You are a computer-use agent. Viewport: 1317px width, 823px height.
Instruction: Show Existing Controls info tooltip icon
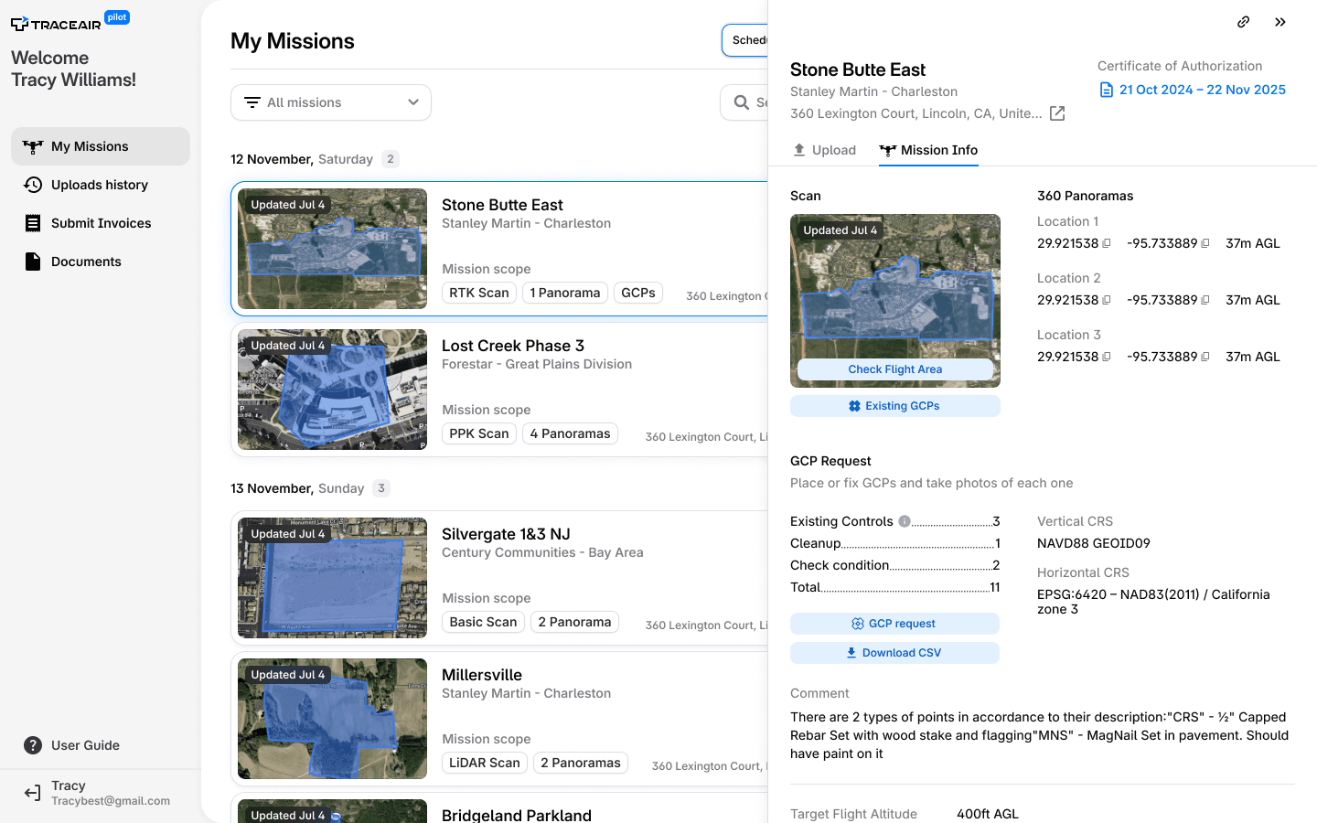(x=905, y=521)
